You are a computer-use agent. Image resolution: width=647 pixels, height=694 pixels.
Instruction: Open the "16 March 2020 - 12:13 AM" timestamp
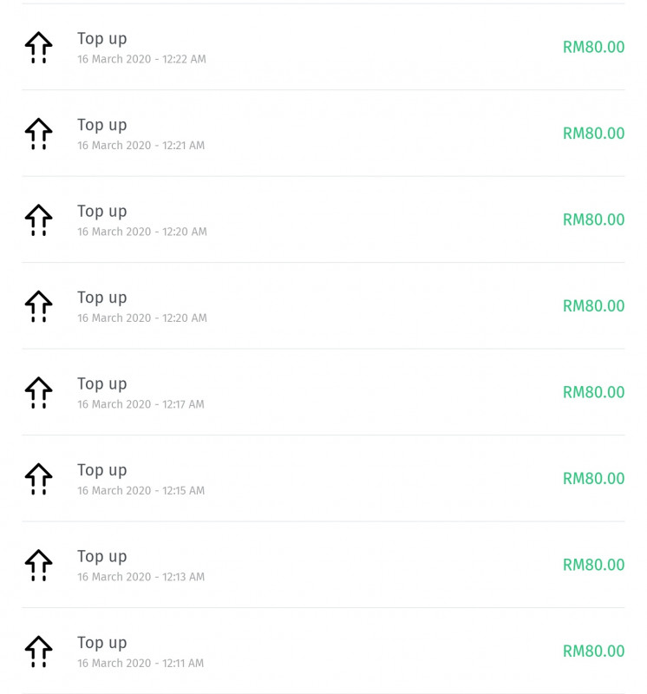pos(141,577)
